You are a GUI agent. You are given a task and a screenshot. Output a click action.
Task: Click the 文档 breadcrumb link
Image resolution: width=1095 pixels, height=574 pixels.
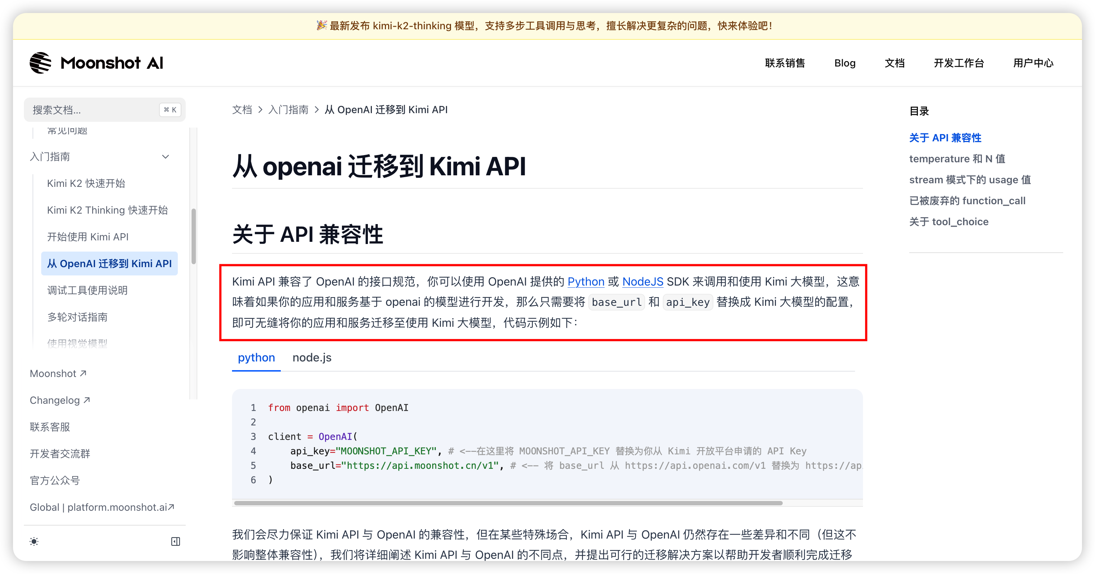coord(242,110)
